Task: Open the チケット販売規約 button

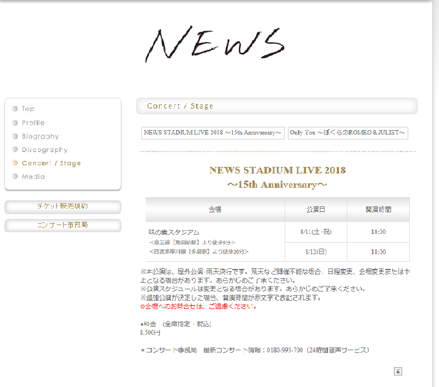Action: (x=63, y=207)
